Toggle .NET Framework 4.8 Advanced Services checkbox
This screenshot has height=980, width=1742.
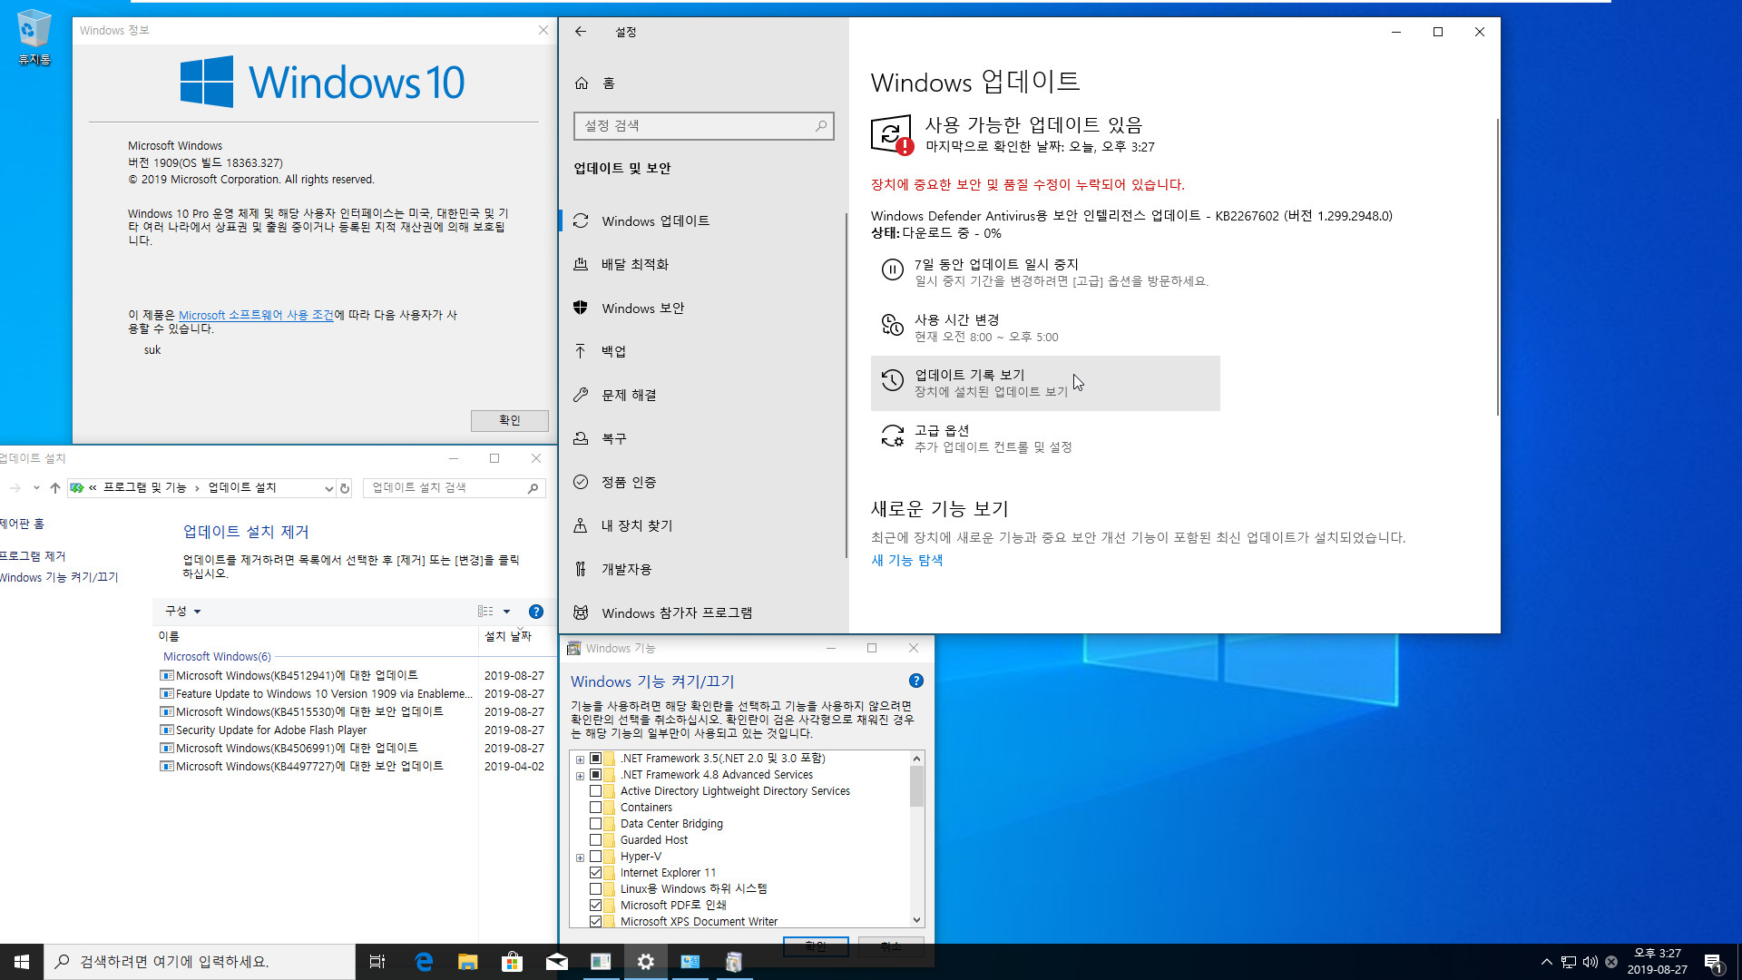coord(596,775)
